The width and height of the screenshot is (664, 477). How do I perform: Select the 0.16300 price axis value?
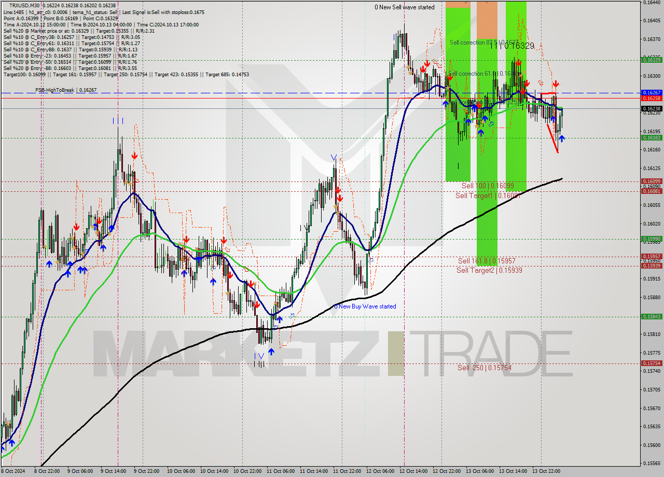[x=652, y=76]
